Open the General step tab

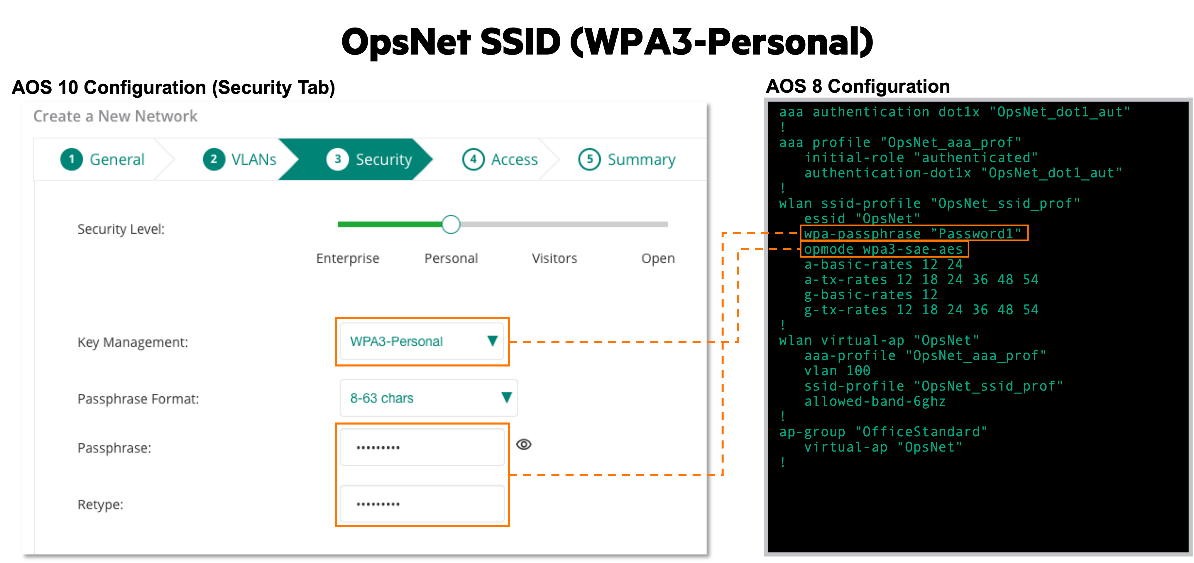(x=103, y=160)
